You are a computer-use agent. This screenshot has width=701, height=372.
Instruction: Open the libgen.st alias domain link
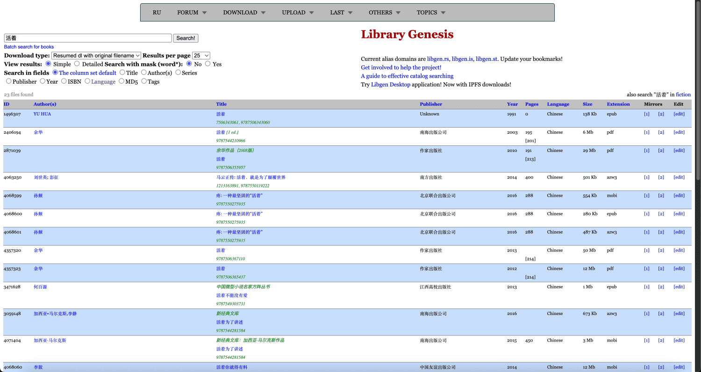[x=486, y=59]
